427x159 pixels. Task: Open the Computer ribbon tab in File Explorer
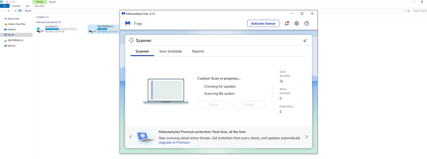tap(16, 6)
